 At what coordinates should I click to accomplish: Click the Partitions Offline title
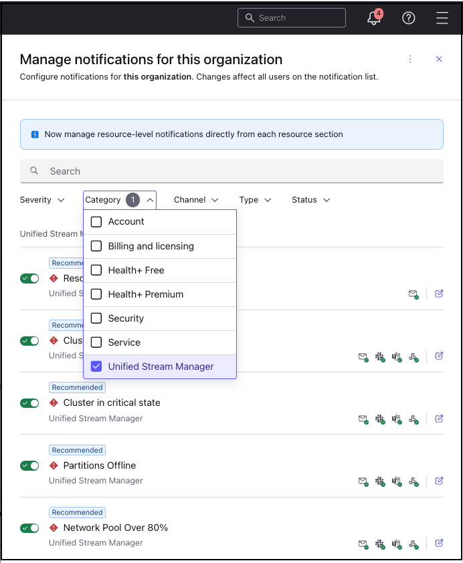pos(100,465)
